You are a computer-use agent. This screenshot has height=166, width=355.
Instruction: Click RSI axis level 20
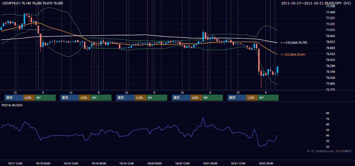coord(327,147)
